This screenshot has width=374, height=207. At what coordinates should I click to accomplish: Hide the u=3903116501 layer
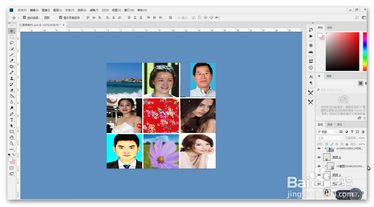[x=319, y=149]
